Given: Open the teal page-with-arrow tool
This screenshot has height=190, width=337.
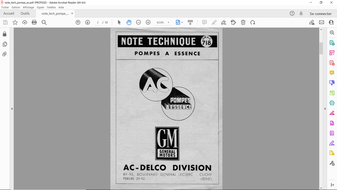Looking at the screenshot, I should click(332, 43).
